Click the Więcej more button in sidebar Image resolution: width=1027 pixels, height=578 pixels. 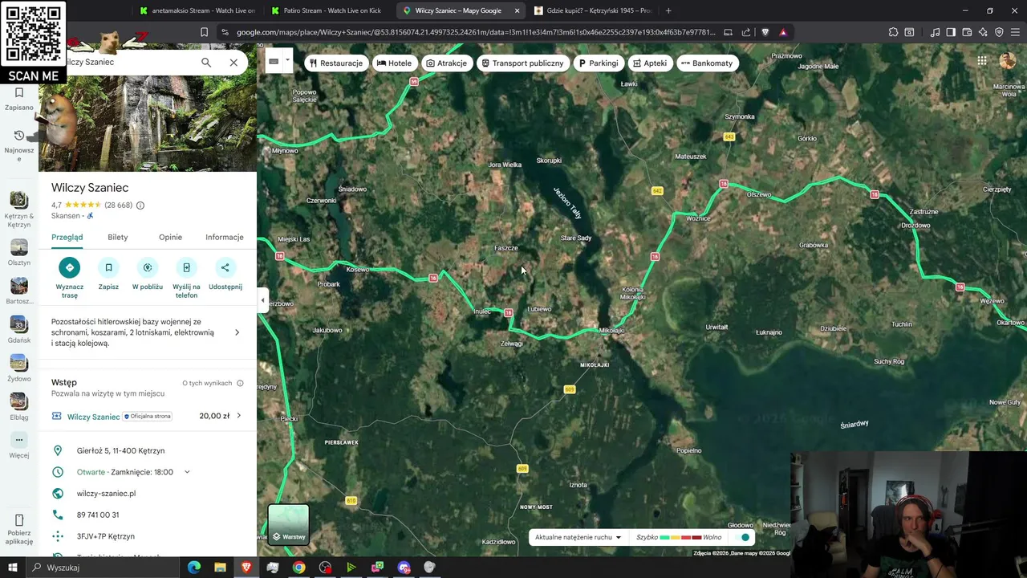point(19,446)
